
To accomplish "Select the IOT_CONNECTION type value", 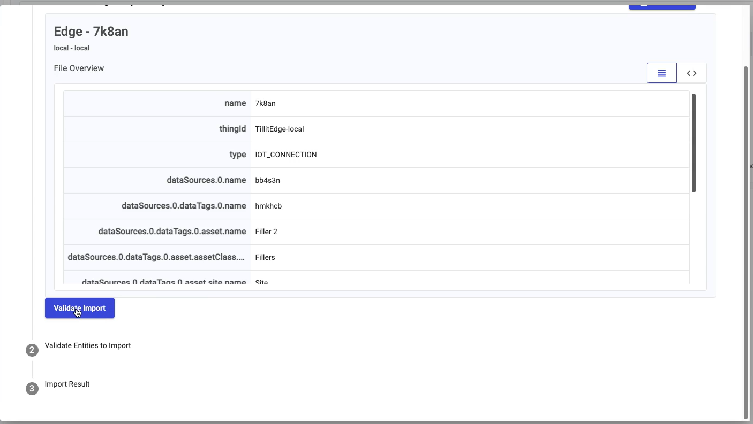I will click(286, 155).
